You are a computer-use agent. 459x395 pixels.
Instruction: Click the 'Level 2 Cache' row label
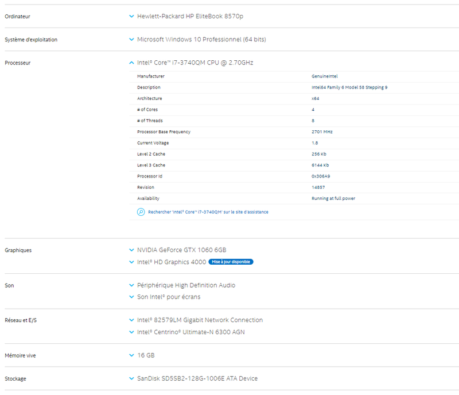[x=151, y=154]
